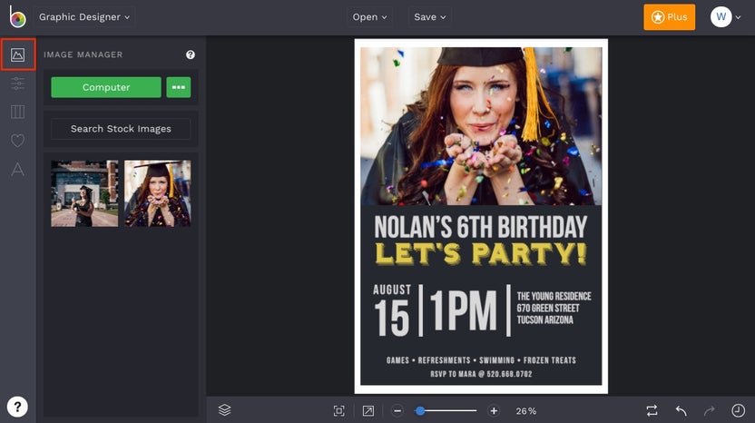Select the graduate outdoors building thumbnail

click(84, 193)
